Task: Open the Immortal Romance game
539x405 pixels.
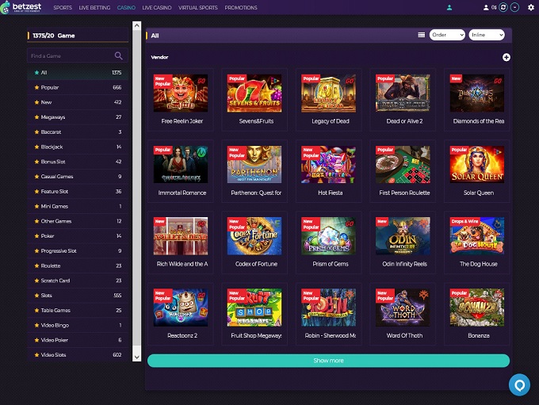Action: [181, 171]
